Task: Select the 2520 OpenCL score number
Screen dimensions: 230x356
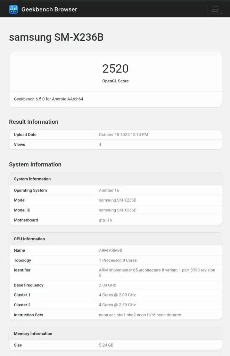Action: pyautogui.click(x=115, y=69)
